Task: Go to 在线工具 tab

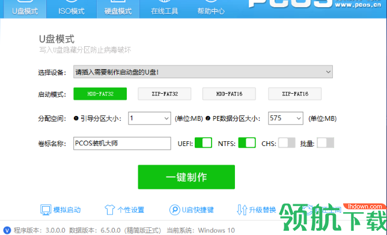Action: pyautogui.click(x=165, y=9)
